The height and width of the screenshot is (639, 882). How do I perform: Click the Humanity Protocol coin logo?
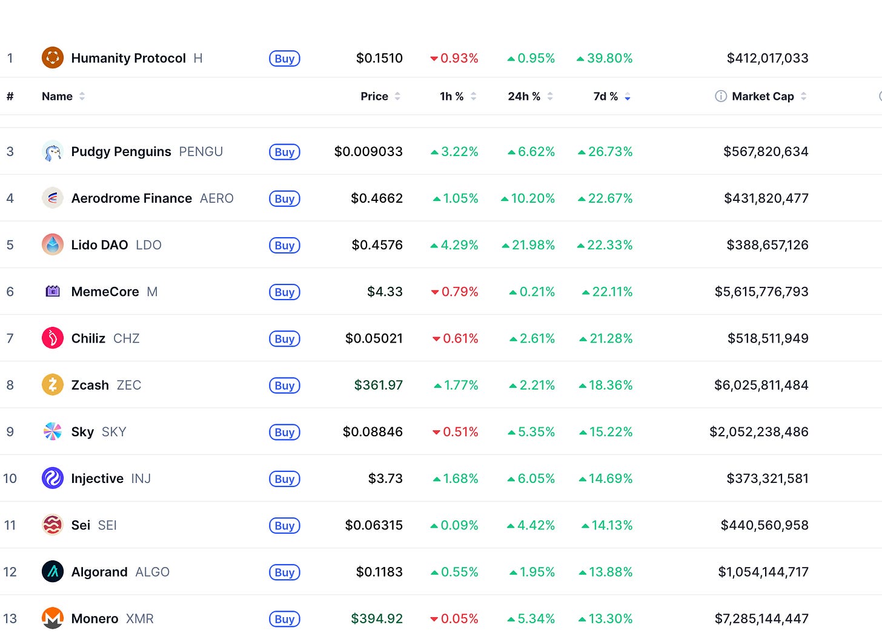coord(53,58)
